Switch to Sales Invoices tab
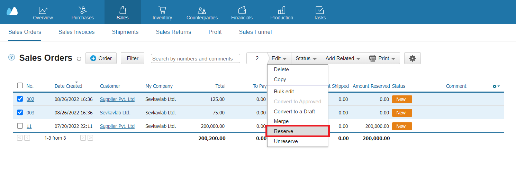 coord(76,32)
